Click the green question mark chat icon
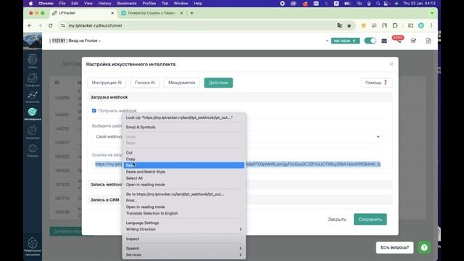The width and height of the screenshot is (464, 261). [424, 247]
